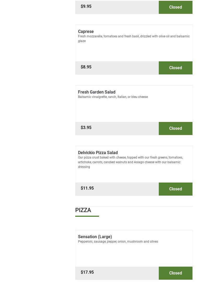The image size is (205, 287).
Task: Click the $11.95 price label
Action: tap(87, 188)
